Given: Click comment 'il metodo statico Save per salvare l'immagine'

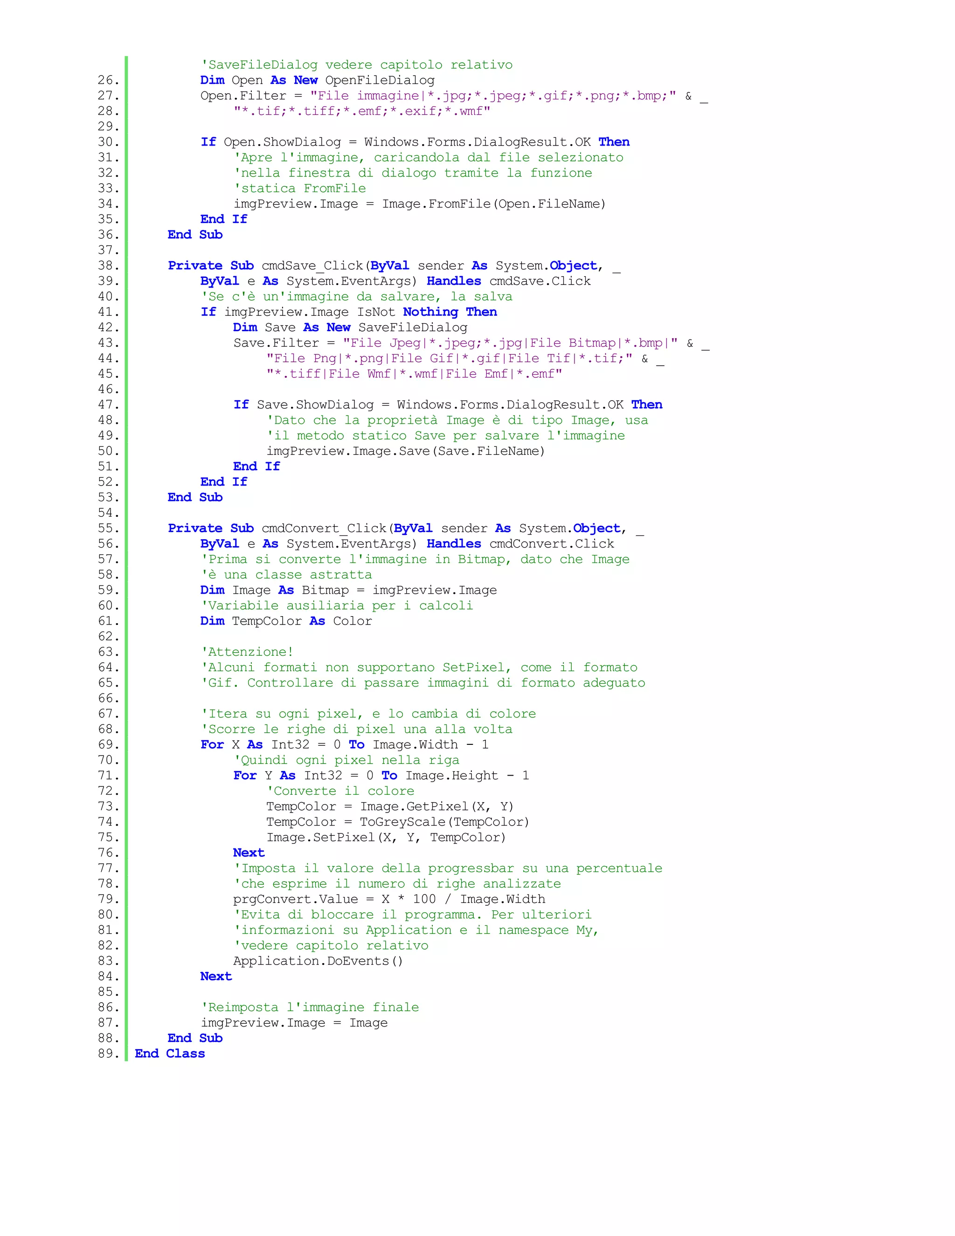Looking at the screenshot, I should 446,436.
